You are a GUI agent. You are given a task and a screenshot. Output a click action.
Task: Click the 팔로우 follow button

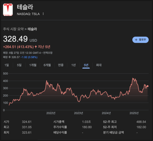[141, 40]
